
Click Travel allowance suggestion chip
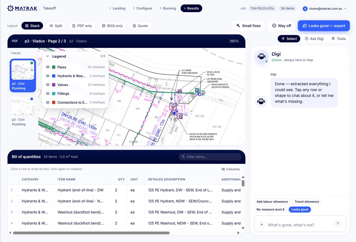tap(307, 202)
